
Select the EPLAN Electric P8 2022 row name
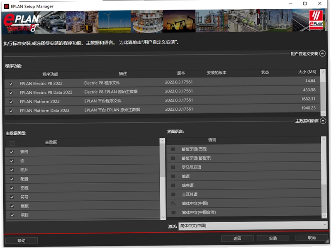pyautogui.click(x=41, y=83)
